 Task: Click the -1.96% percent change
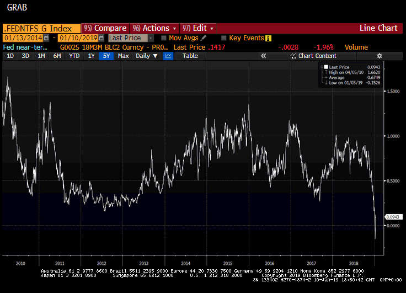click(x=323, y=47)
